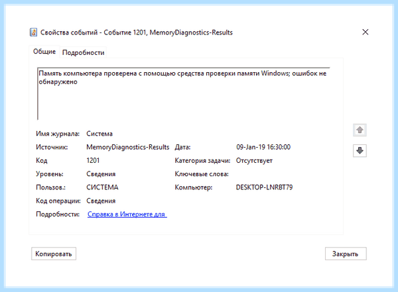Click the Источник label
Screen dimensions: 398x292
(52, 147)
